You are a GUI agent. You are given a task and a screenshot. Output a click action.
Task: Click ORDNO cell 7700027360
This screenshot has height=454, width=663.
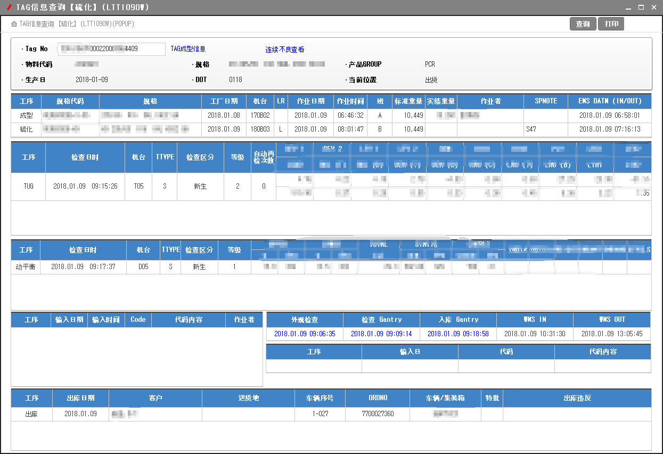click(x=378, y=414)
